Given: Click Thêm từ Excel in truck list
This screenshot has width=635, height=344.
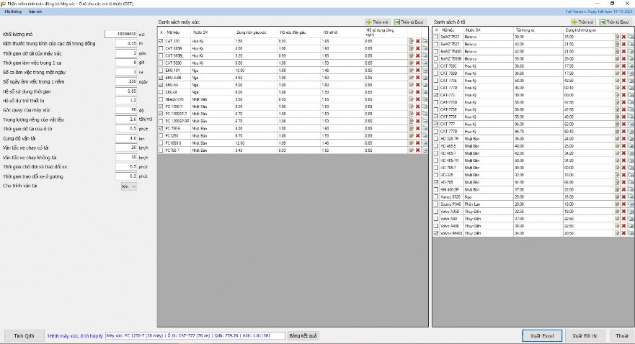Looking at the screenshot, I should coord(616,22).
